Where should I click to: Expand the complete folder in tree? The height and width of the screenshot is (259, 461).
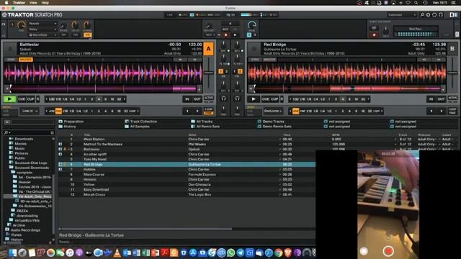coord(22,173)
